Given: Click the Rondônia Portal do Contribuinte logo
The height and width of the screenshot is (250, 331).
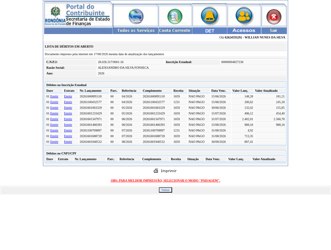Looking at the screenshot, I should coord(78,15).
